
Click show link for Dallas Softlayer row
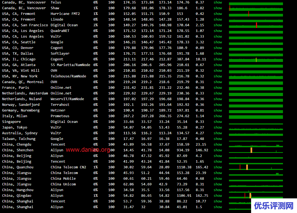tap(218, 54)
